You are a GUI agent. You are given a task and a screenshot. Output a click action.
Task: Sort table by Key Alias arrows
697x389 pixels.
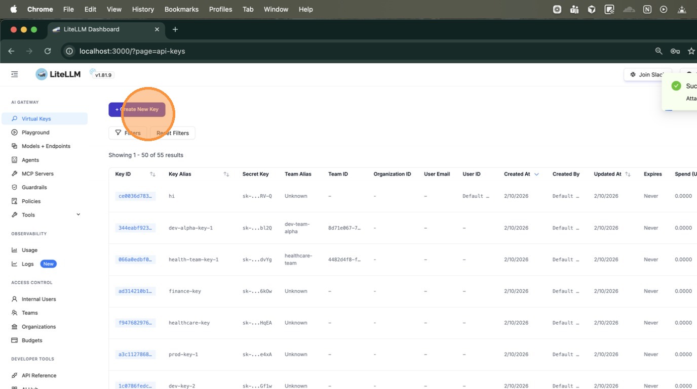pyautogui.click(x=226, y=174)
